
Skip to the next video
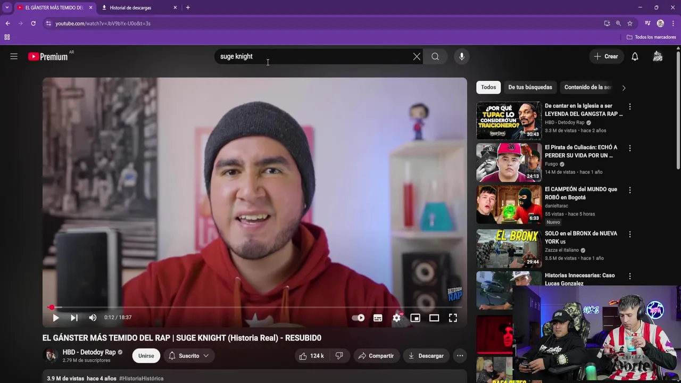(x=74, y=318)
